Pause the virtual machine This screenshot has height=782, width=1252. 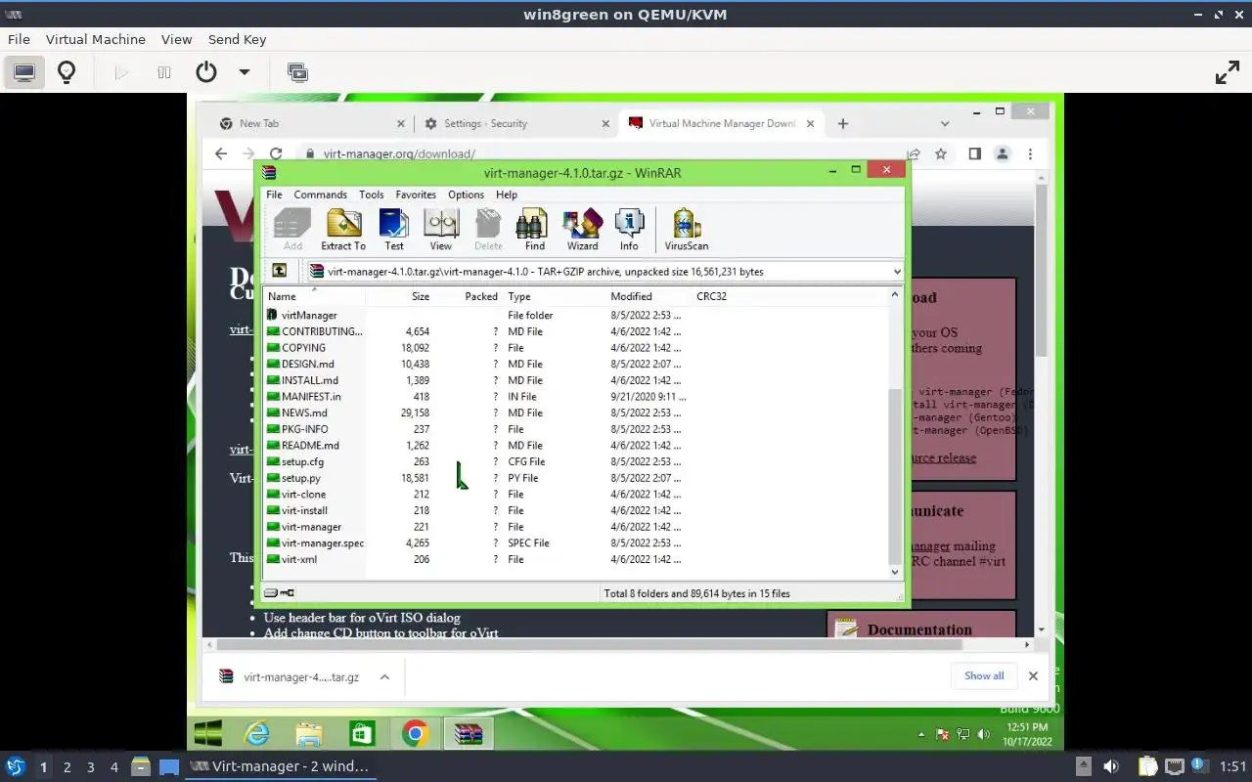click(164, 72)
